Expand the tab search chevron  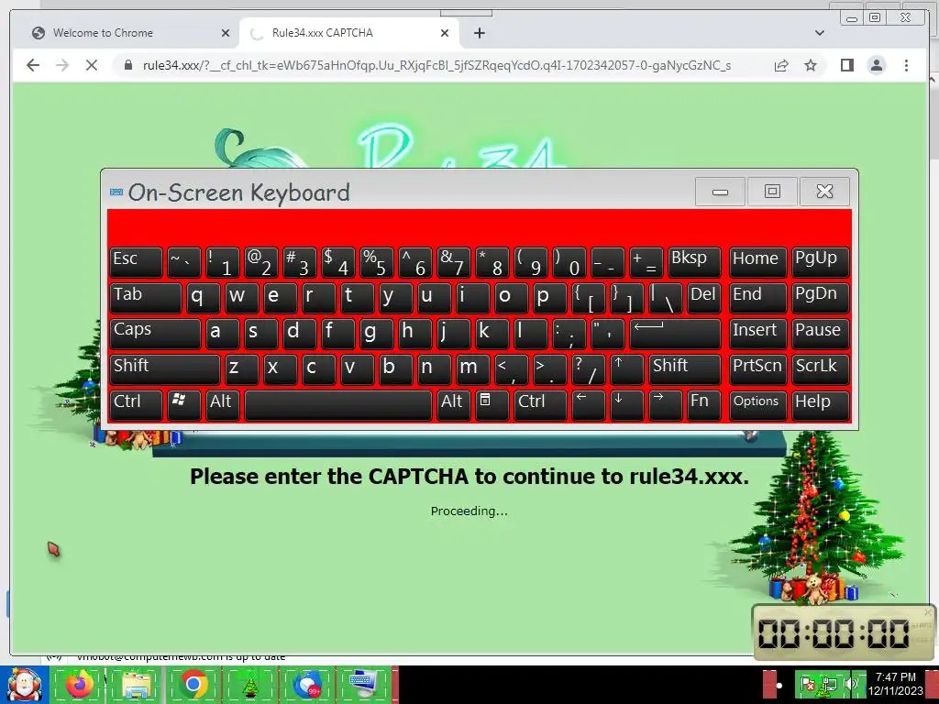[x=820, y=33]
